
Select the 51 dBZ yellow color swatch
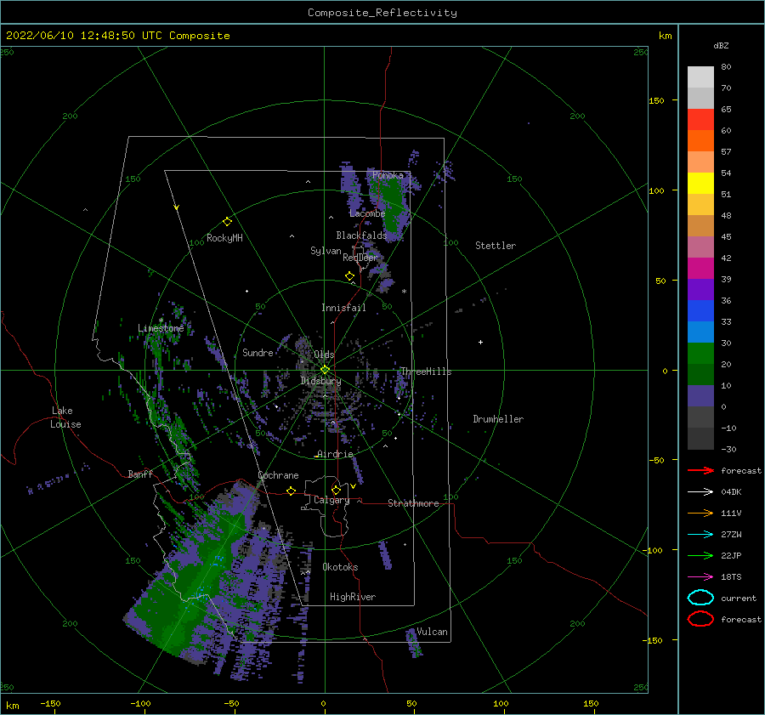700,183
